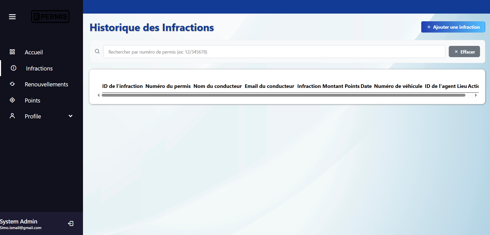Viewport: 490px width, 235px height.
Task: Toggle the hamburger menu icon
Action: coord(12,17)
